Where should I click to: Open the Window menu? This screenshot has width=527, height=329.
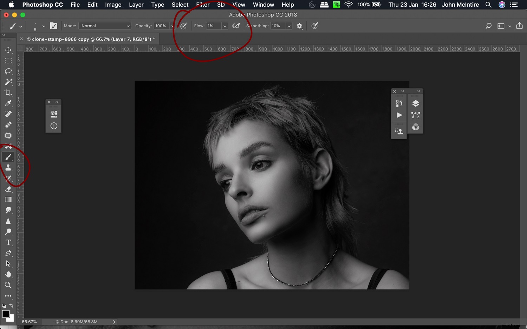click(263, 5)
